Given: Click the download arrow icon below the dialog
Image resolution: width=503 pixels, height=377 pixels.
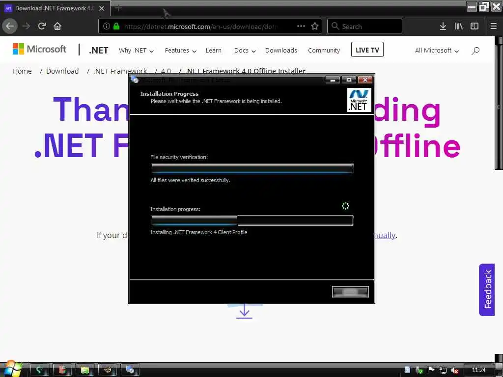Looking at the screenshot, I should 245,311.
